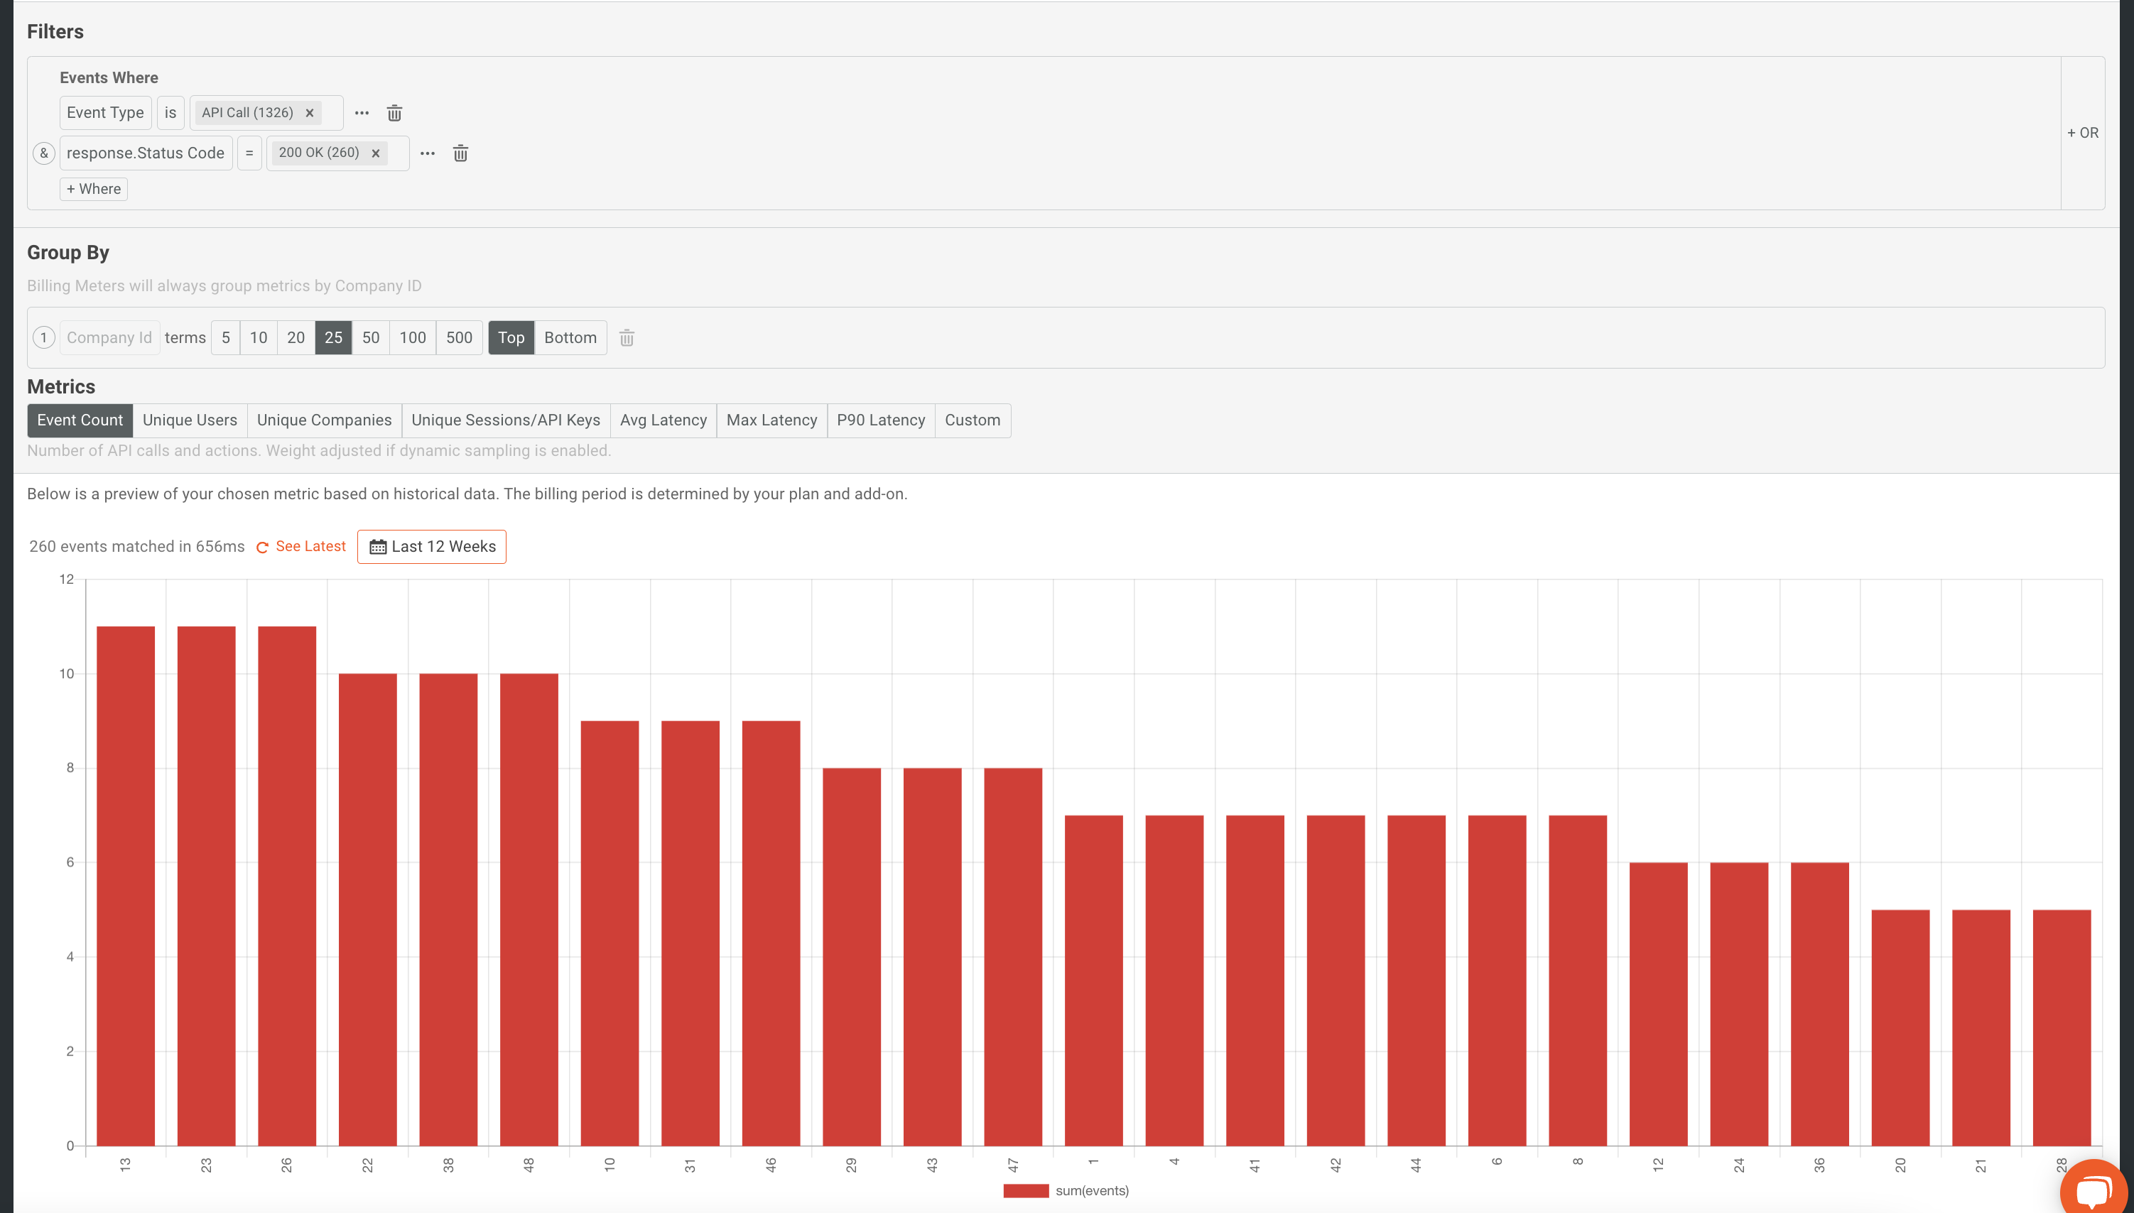Screen dimensions: 2134x1213
Task: Open the Event Type field selector
Action: pyautogui.click(x=105, y=112)
